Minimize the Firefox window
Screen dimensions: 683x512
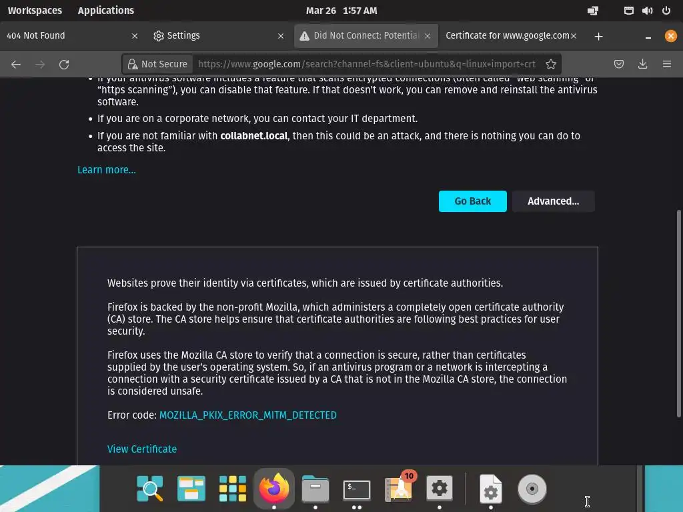pyautogui.click(x=648, y=37)
